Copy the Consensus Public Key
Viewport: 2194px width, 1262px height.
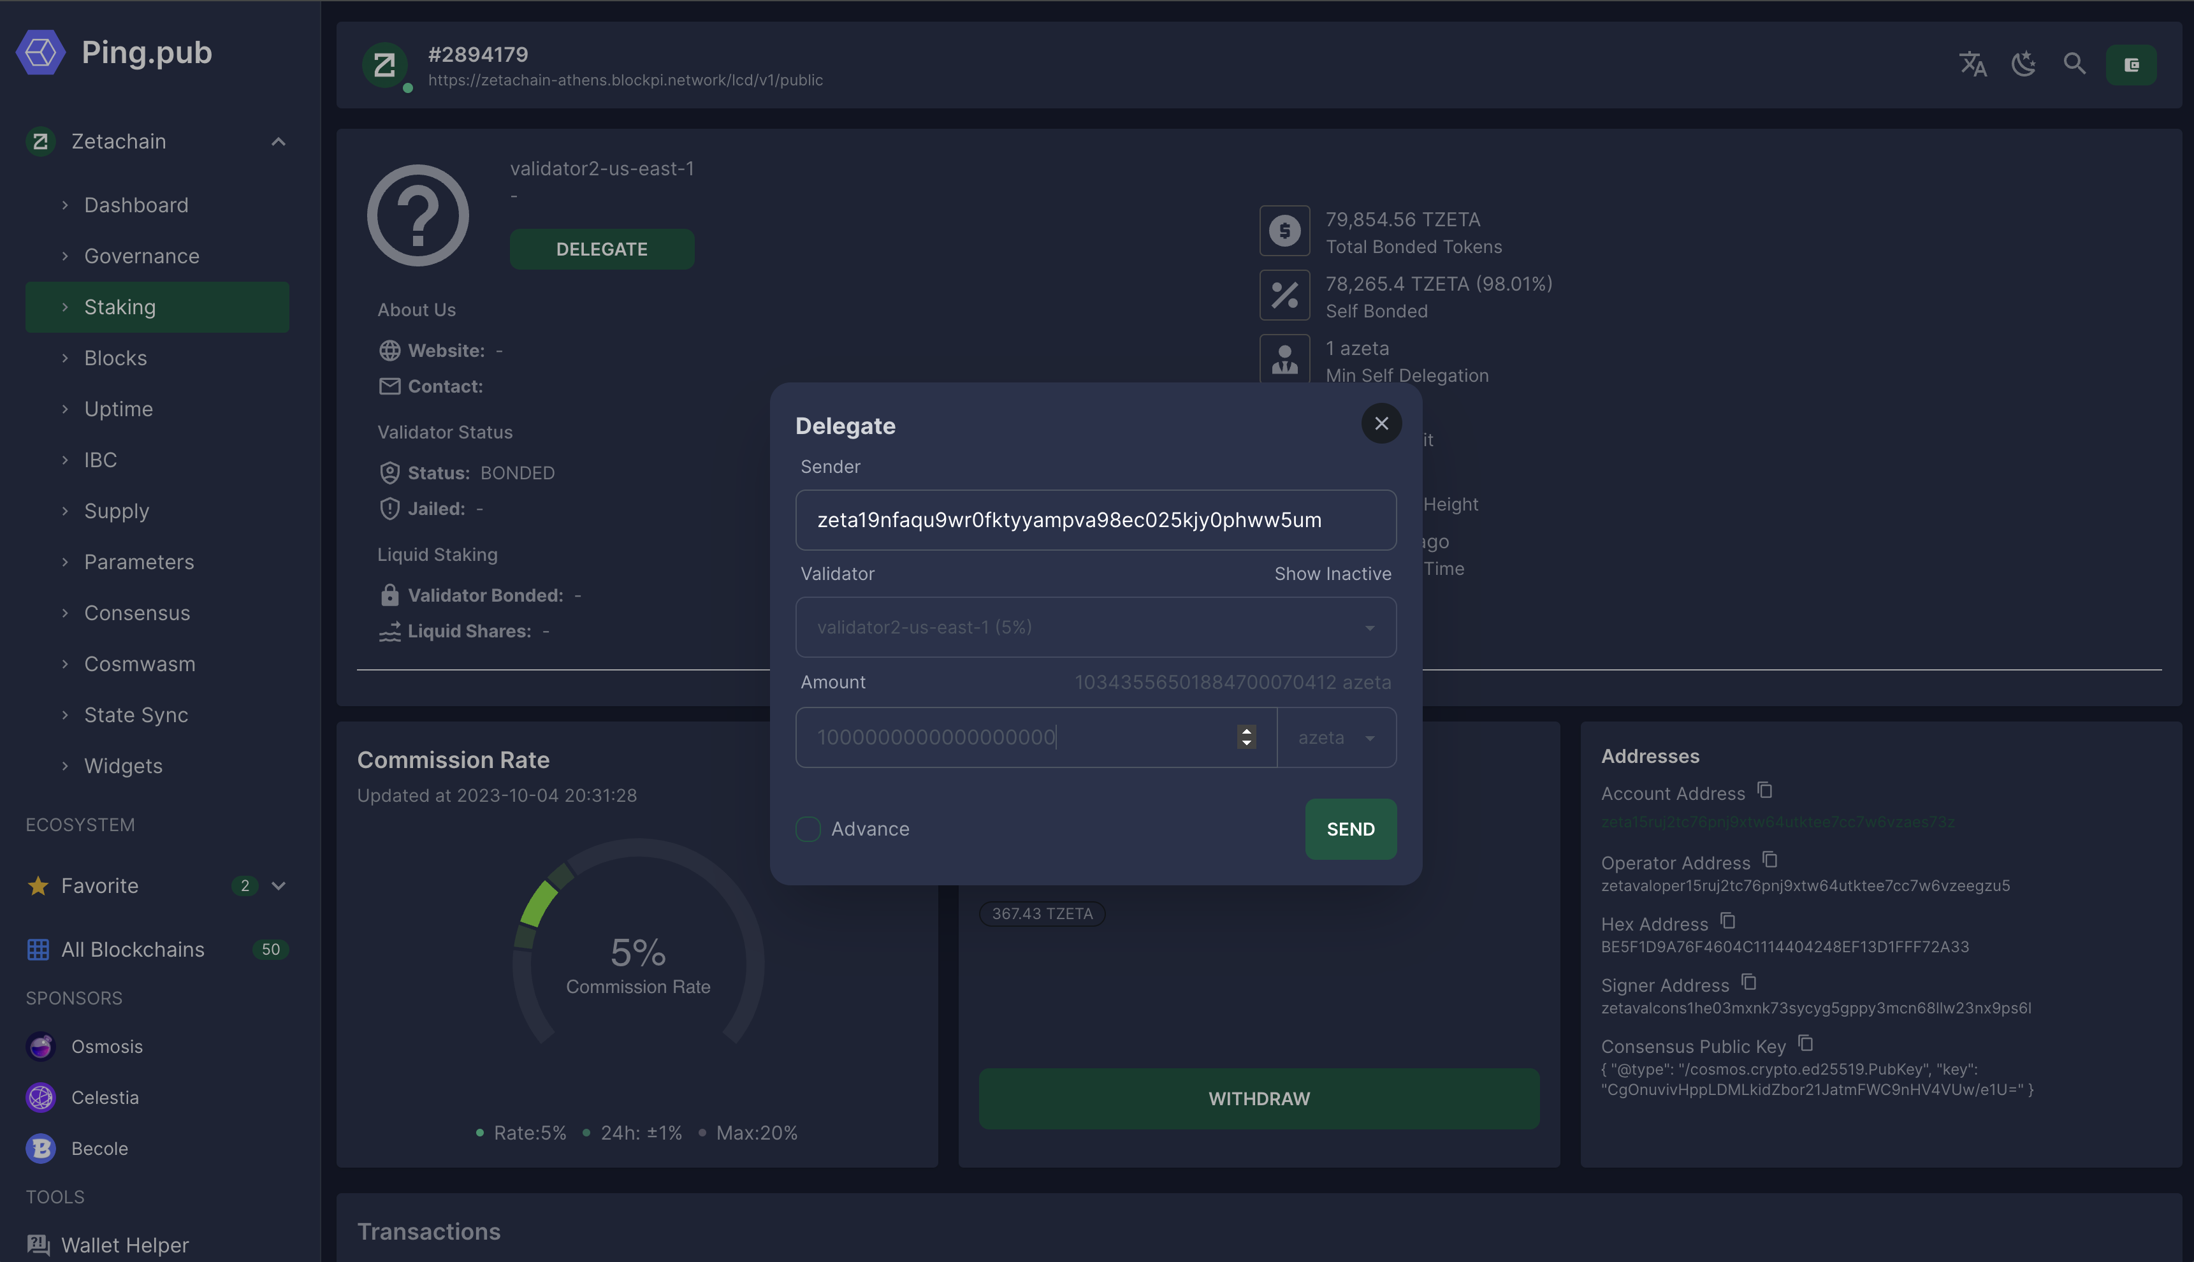point(1805,1043)
